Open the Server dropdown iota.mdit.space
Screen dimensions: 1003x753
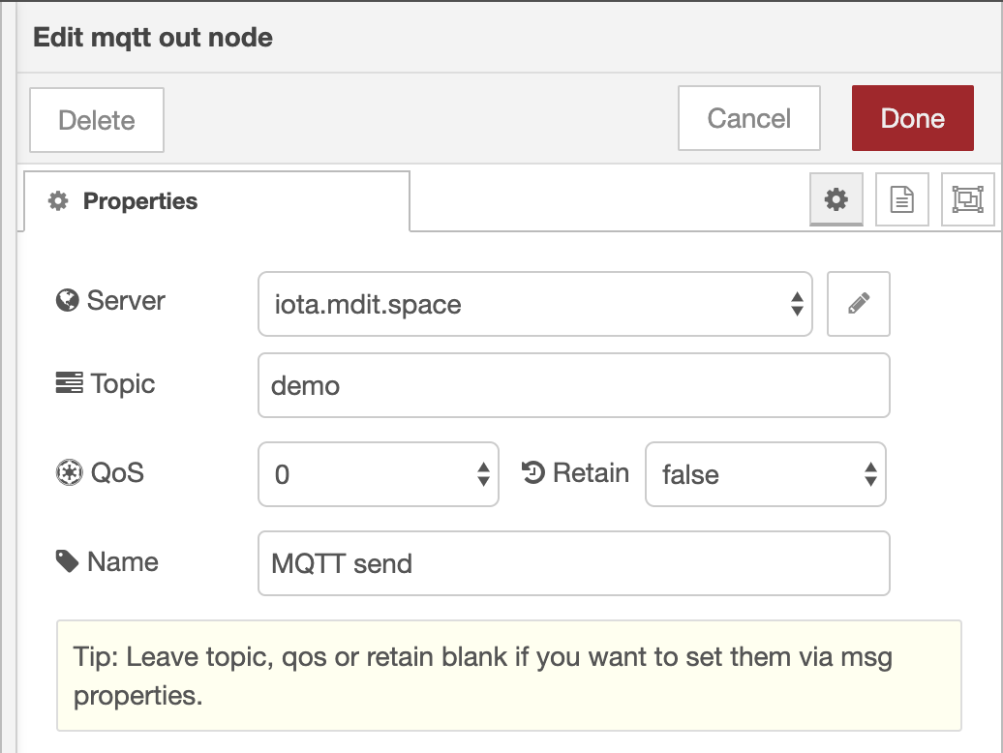tap(535, 304)
